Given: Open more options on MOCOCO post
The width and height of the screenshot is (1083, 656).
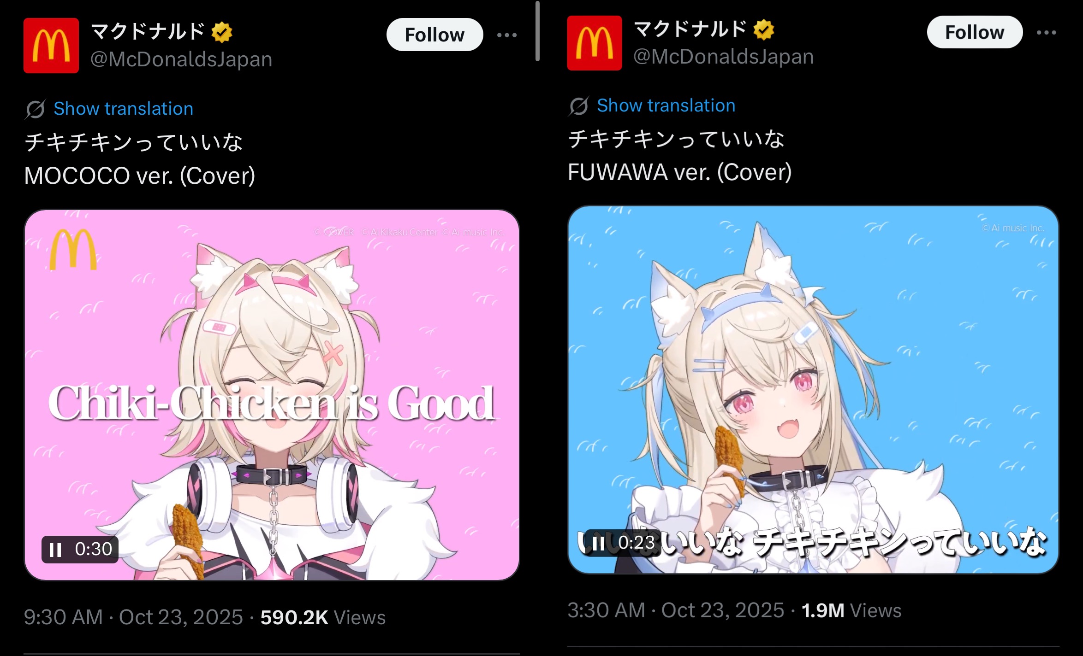Looking at the screenshot, I should (507, 35).
